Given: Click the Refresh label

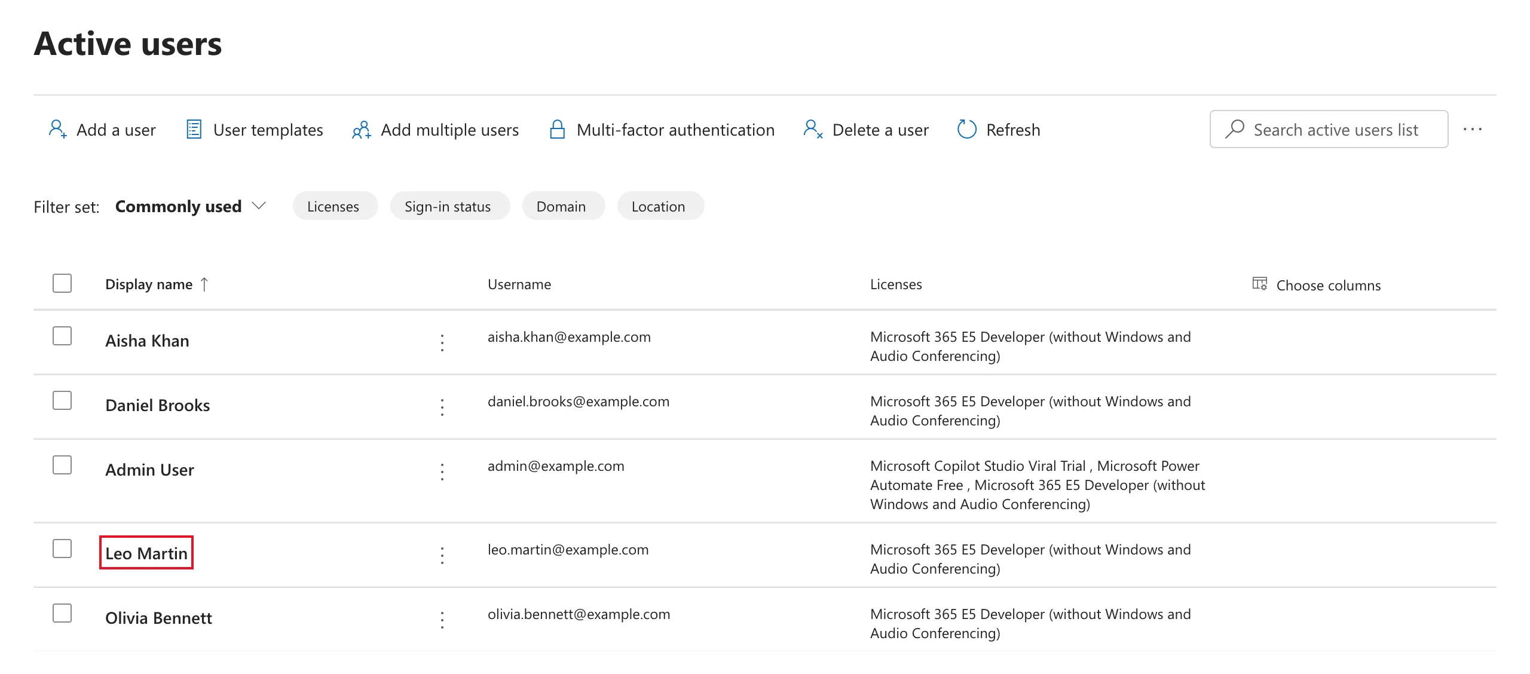Looking at the screenshot, I should click(1013, 130).
